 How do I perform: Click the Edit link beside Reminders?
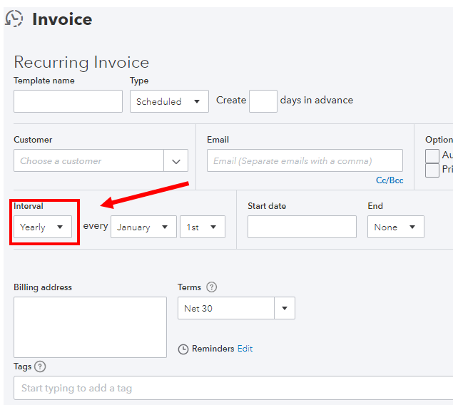pos(245,349)
